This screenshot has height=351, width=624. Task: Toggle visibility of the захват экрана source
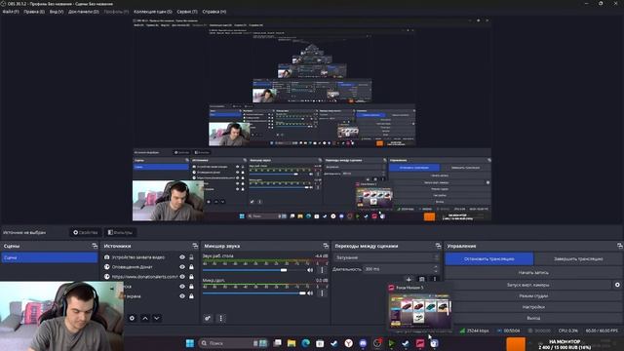pos(182,296)
